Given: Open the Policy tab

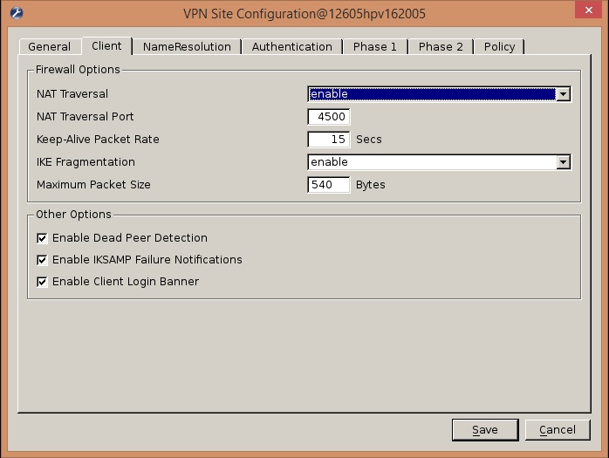Looking at the screenshot, I should [x=499, y=47].
